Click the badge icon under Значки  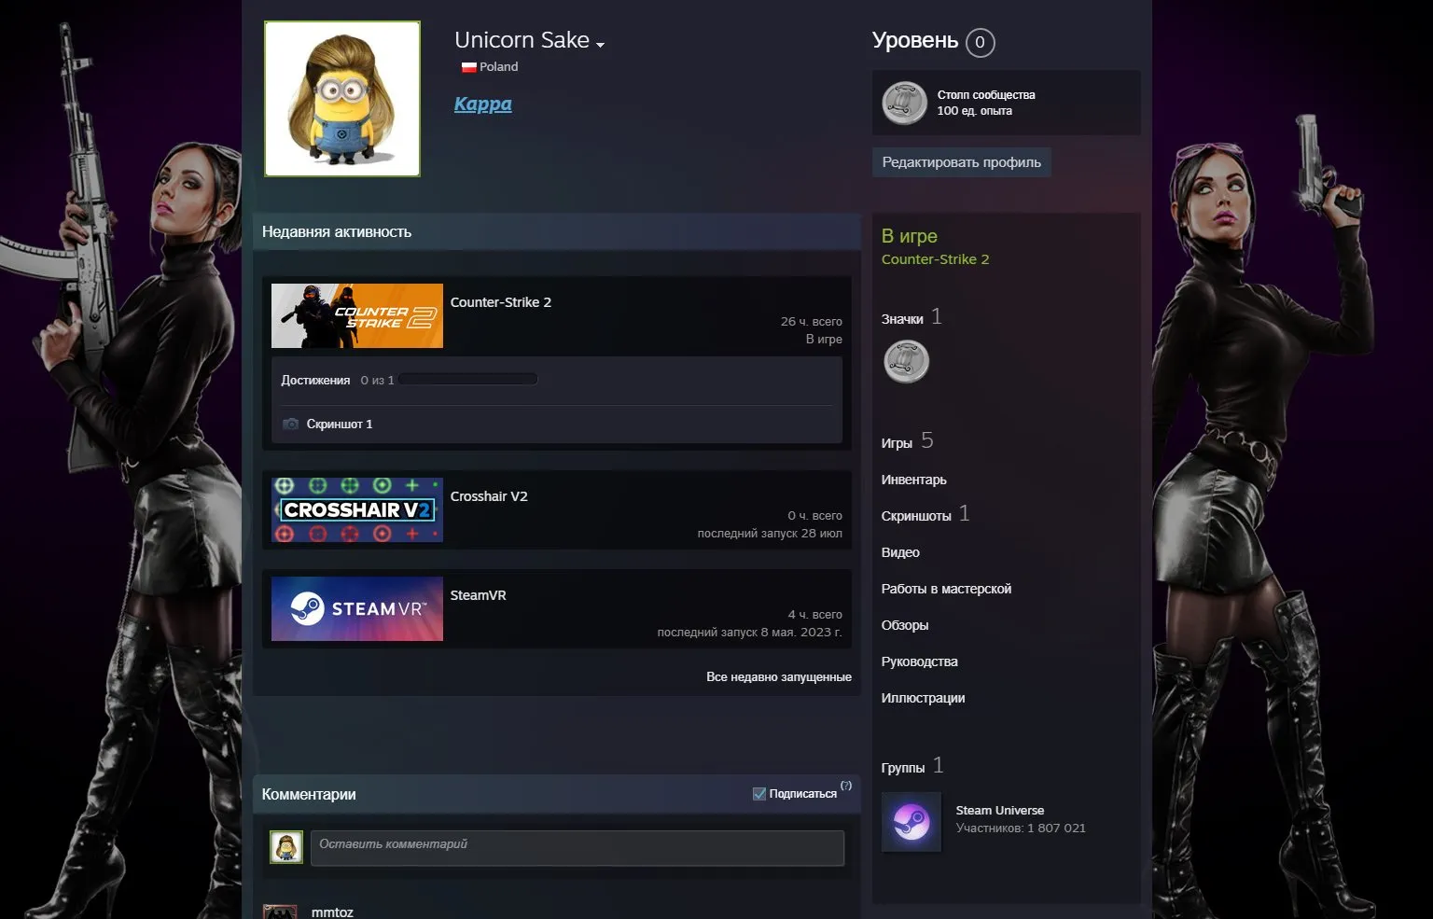tap(906, 362)
